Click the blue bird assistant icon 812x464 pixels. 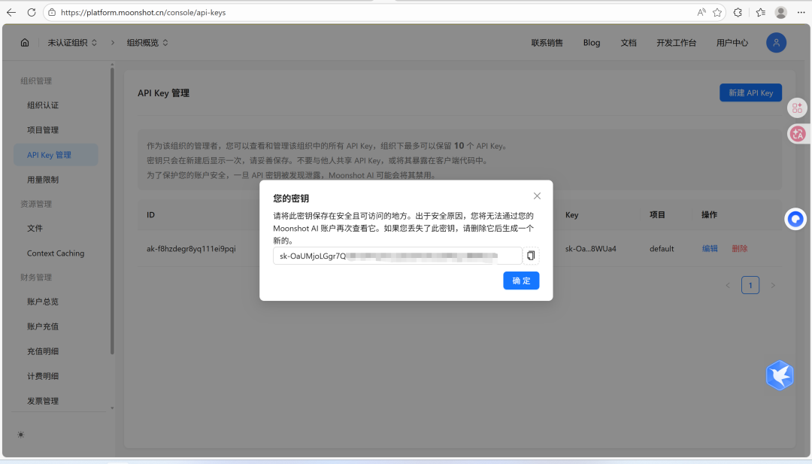[780, 375]
